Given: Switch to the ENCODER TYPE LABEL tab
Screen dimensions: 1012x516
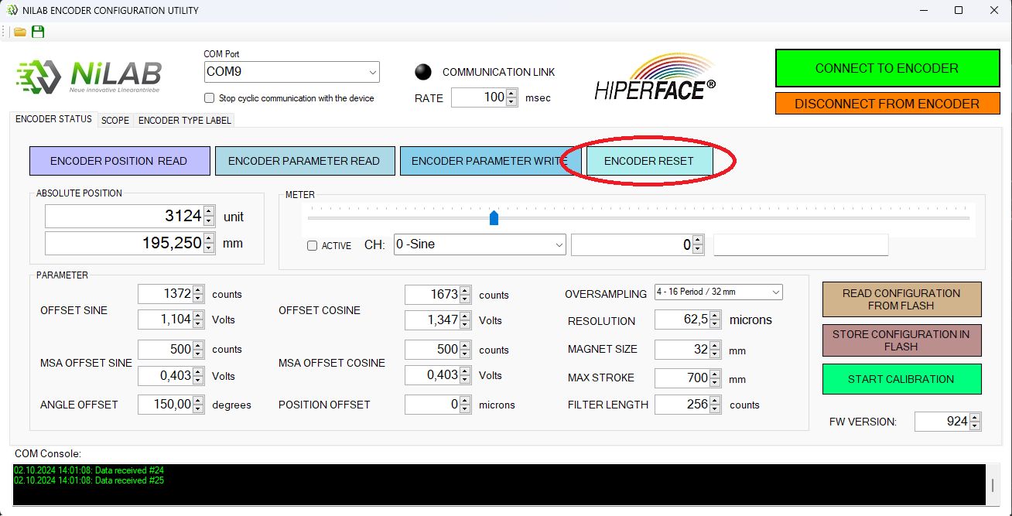Looking at the screenshot, I should [x=183, y=121].
